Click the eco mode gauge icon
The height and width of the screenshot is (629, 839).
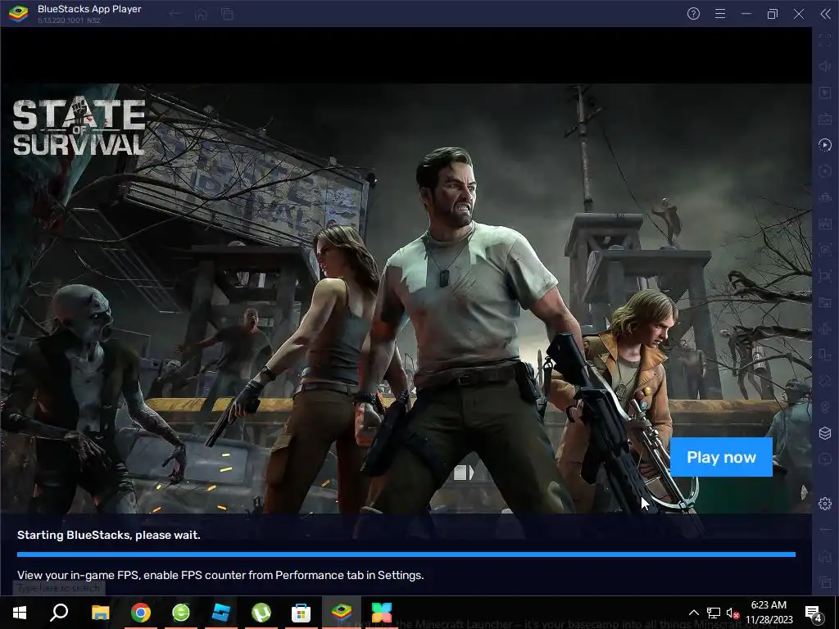[825, 459]
